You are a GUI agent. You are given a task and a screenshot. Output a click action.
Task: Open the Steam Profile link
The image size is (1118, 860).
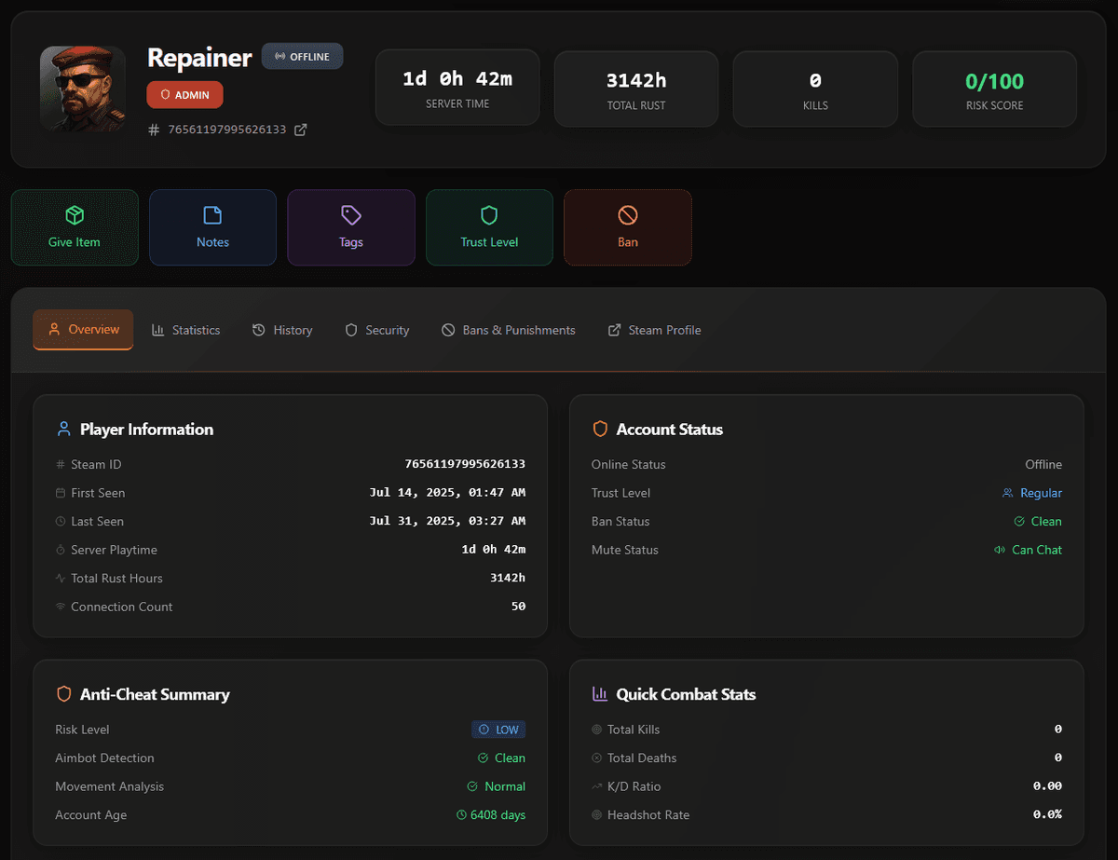point(654,330)
